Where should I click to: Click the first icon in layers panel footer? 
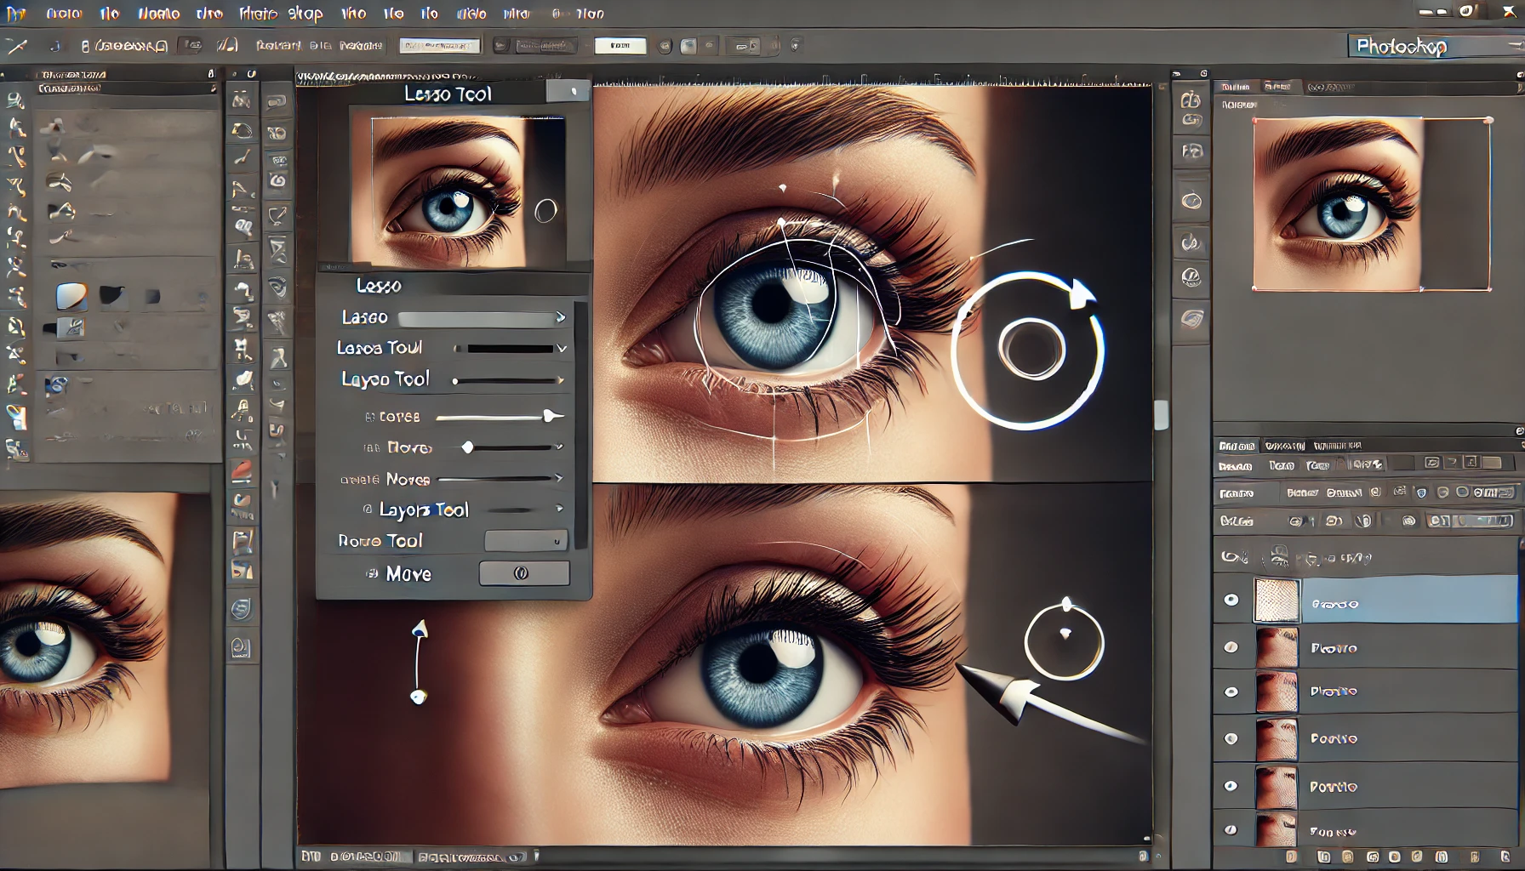[1292, 857]
